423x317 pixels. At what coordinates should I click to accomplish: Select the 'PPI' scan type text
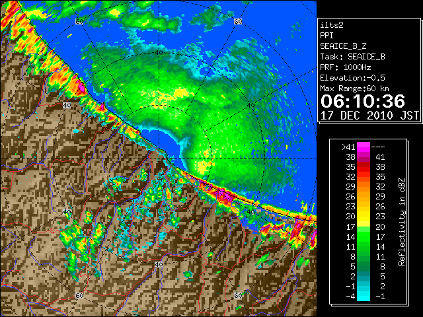(x=327, y=36)
